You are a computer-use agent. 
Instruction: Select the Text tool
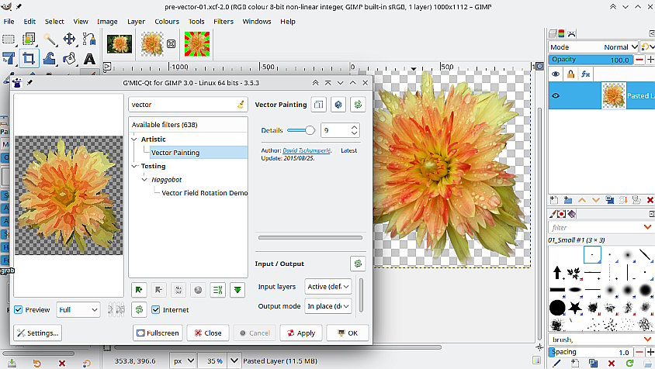click(89, 59)
